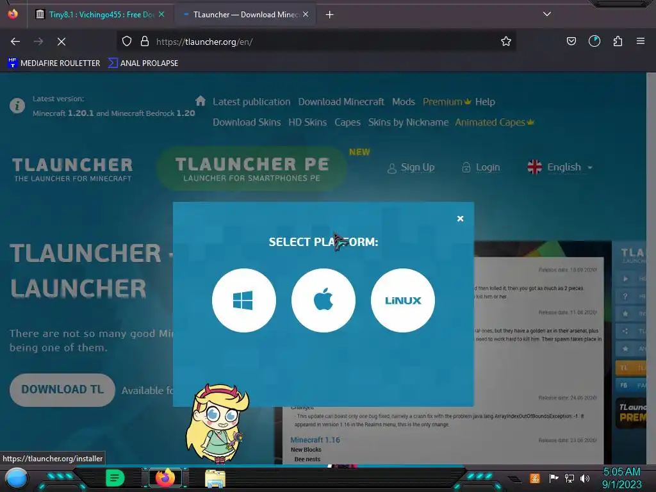Expand the English language dropdown
Viewport: 656px width, 492px height.
(x=560, y=167)
